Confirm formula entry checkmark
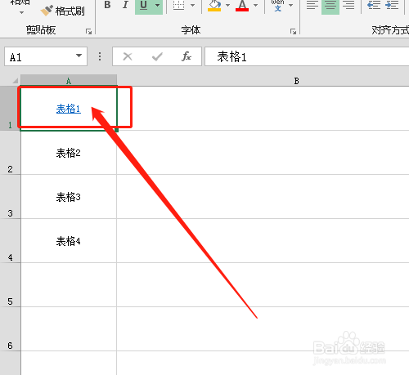This screenshot has height=375, width=409. [157, 56]
